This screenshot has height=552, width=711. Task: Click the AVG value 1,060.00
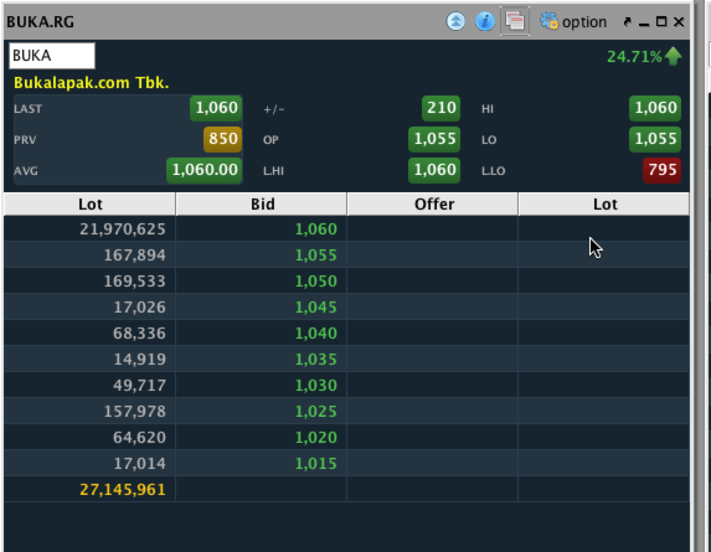coord(205,170)
